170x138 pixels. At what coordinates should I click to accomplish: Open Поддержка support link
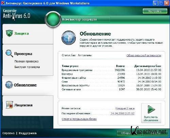pos(28,133)
